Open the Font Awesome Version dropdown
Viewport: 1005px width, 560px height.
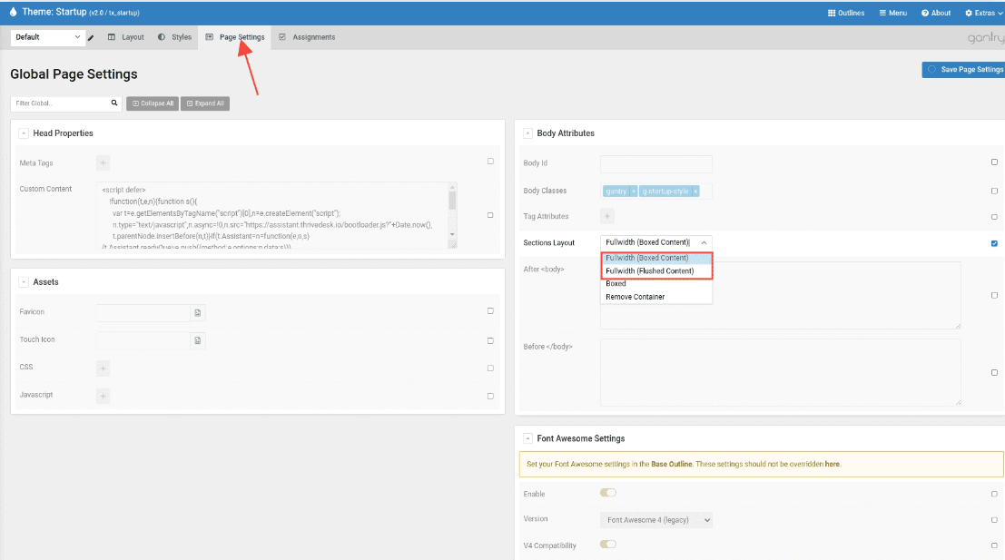(655, 520)
